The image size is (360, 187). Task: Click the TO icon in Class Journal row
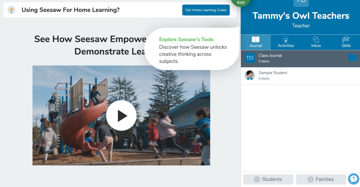(x=250, y=58)
